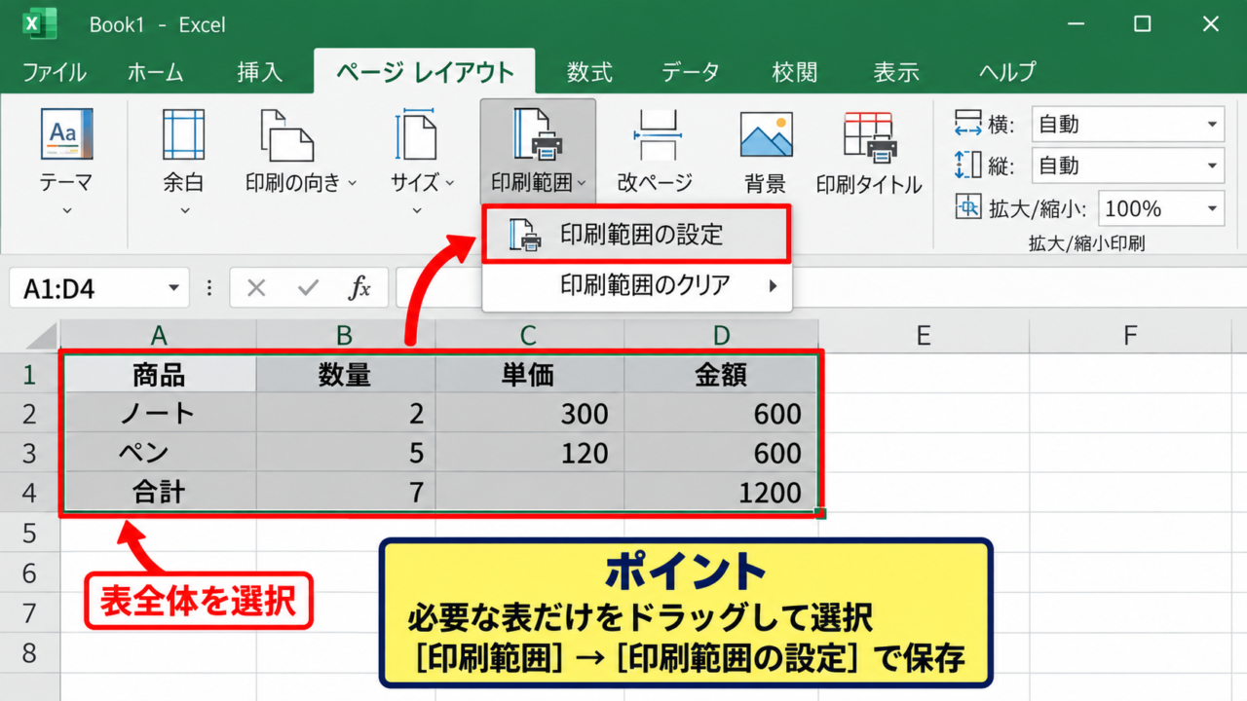Image resolution: width=1247 pixels, height=701 pixels.
Task: Click the 拡大/縮小 scale icon
Action: pos(968,207)
